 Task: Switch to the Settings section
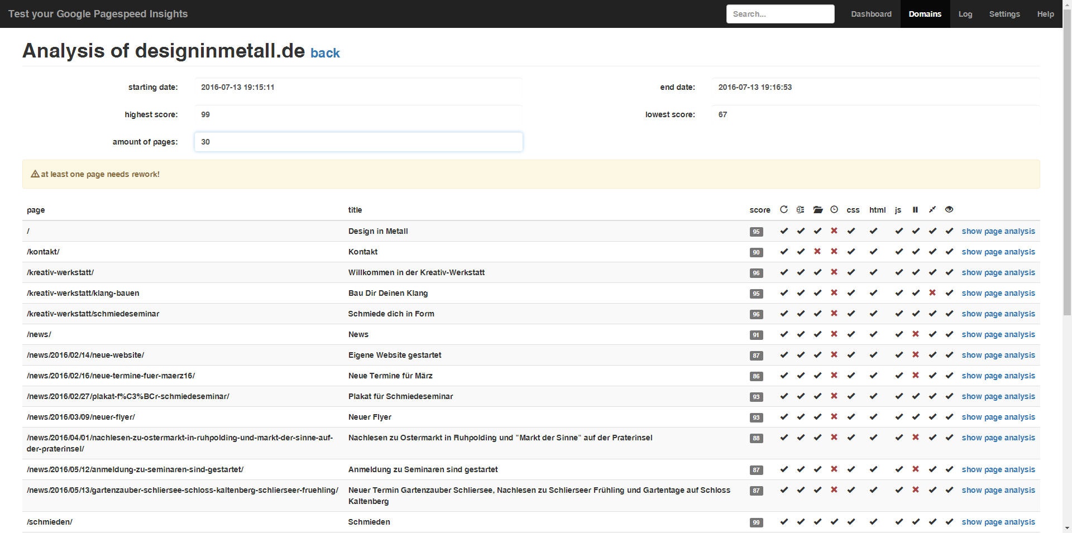[x=1004, y=14]
